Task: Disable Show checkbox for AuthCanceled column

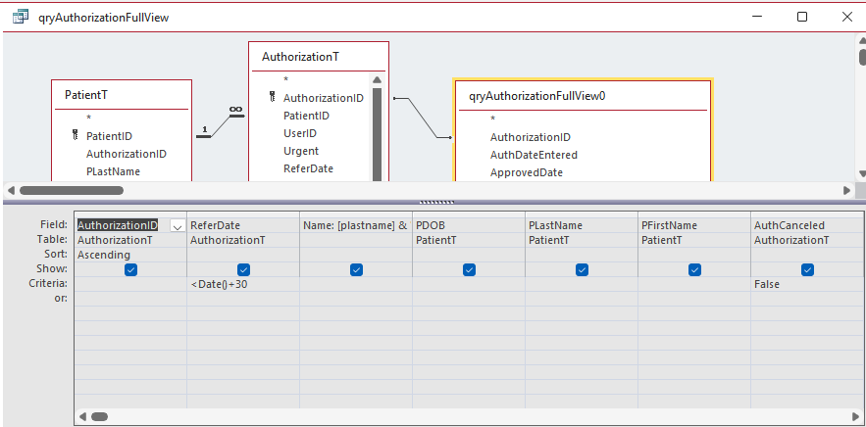Action: [807, 270]
